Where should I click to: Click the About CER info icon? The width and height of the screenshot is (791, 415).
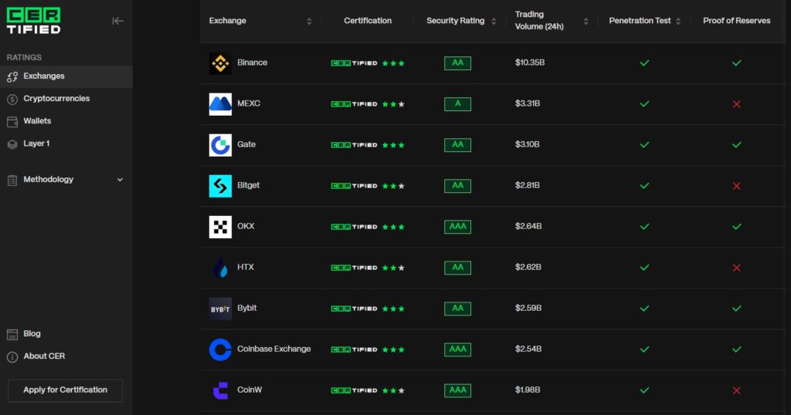[12, 356]
